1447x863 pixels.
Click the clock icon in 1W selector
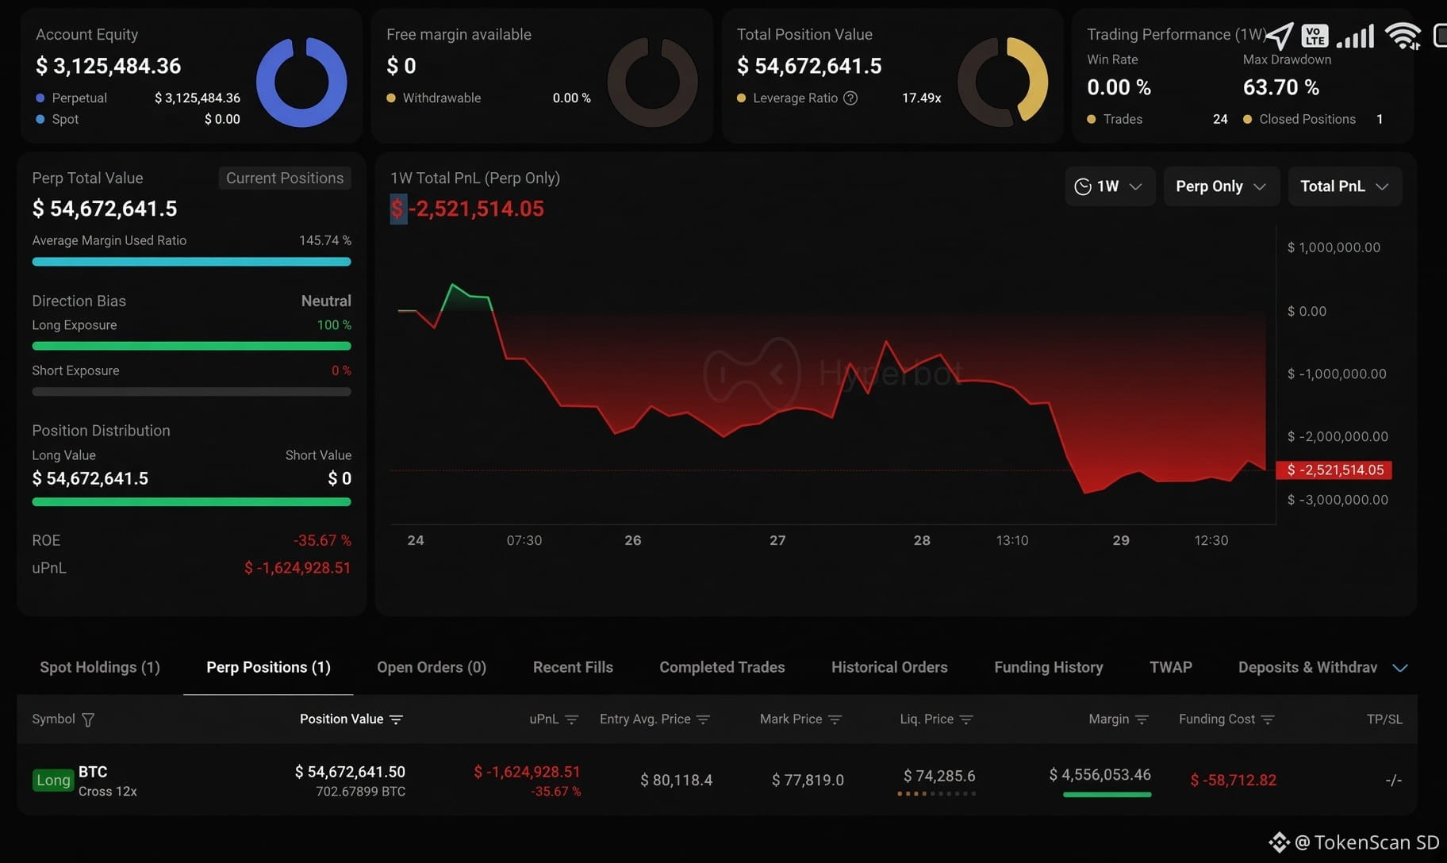(x=1082, y=186)
